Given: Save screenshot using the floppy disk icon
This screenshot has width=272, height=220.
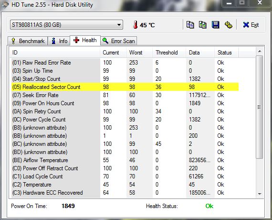Looking at the screenshot, I should tap(215, 25).
